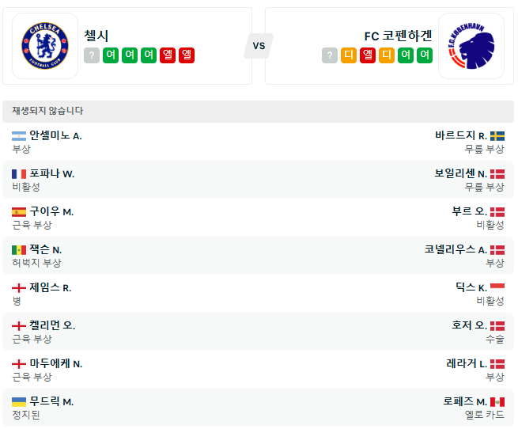
Task: Click the Argentina flag beside 안셀미노 A.
Action: pyautogui.click(x=19, y=135)
